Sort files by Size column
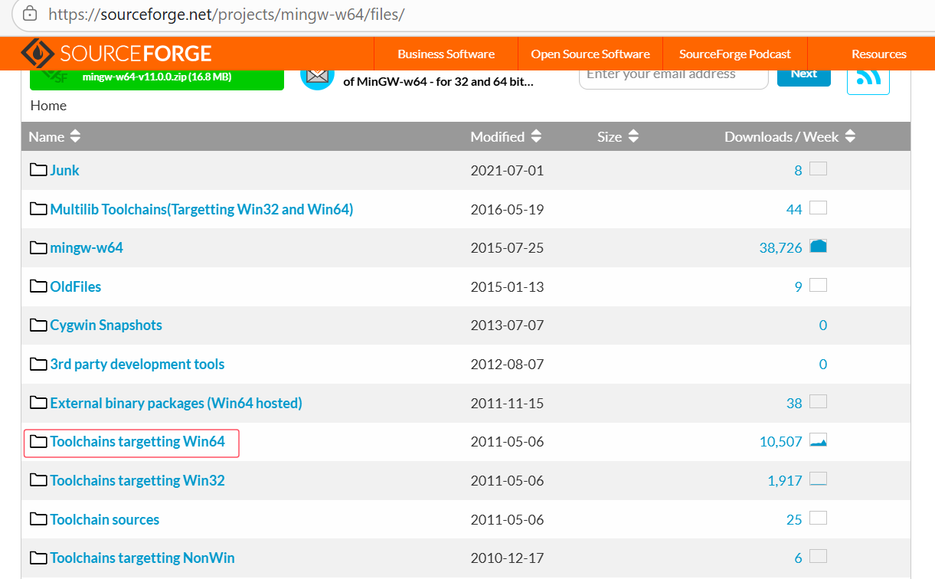This screenshot has height=579, width=935. tap(618, 136)
